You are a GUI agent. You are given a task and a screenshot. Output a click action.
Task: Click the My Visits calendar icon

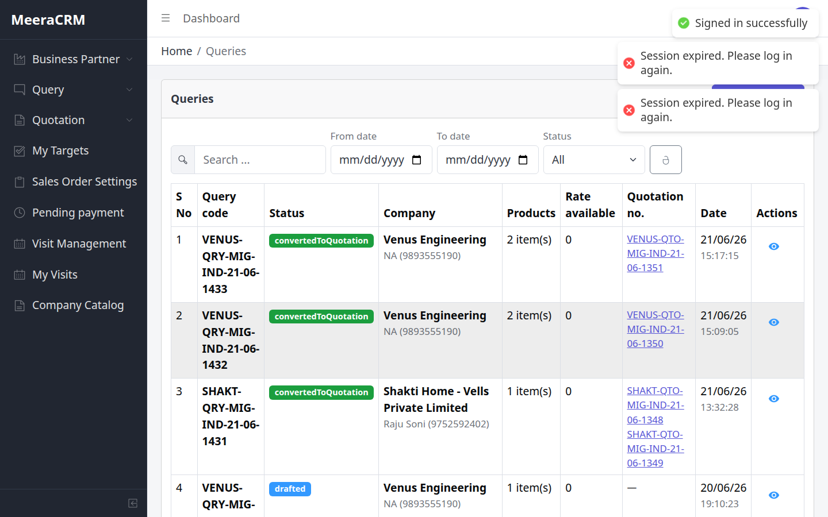coord(20,275)
